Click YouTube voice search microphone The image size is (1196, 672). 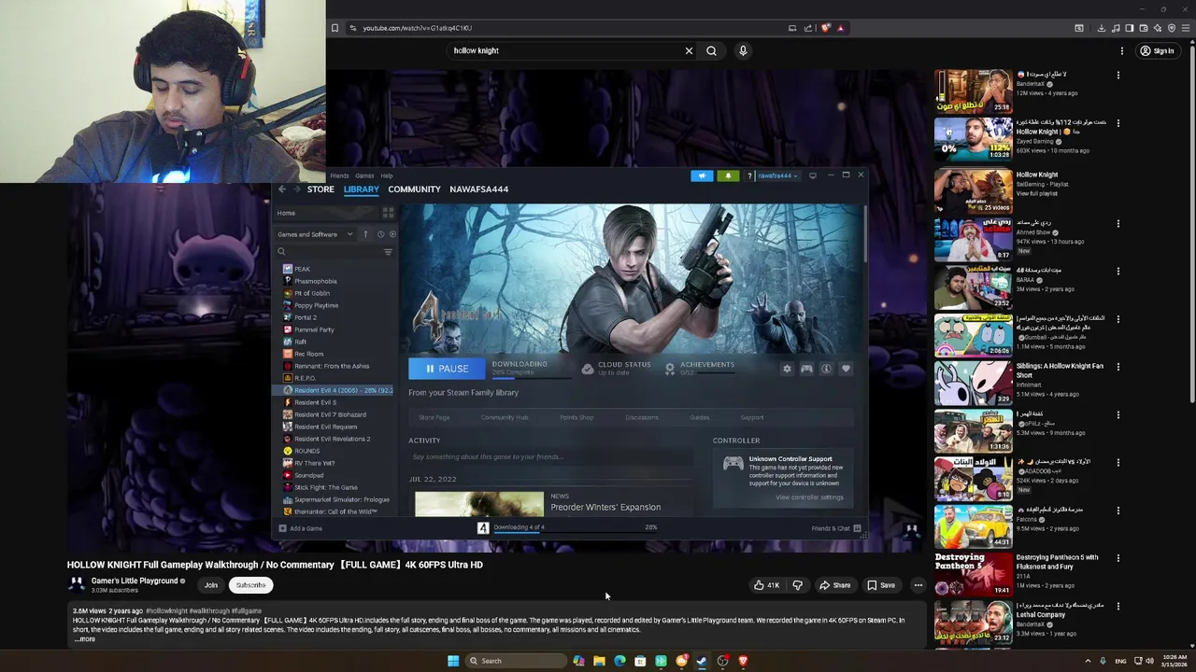(x=743, y=51)
